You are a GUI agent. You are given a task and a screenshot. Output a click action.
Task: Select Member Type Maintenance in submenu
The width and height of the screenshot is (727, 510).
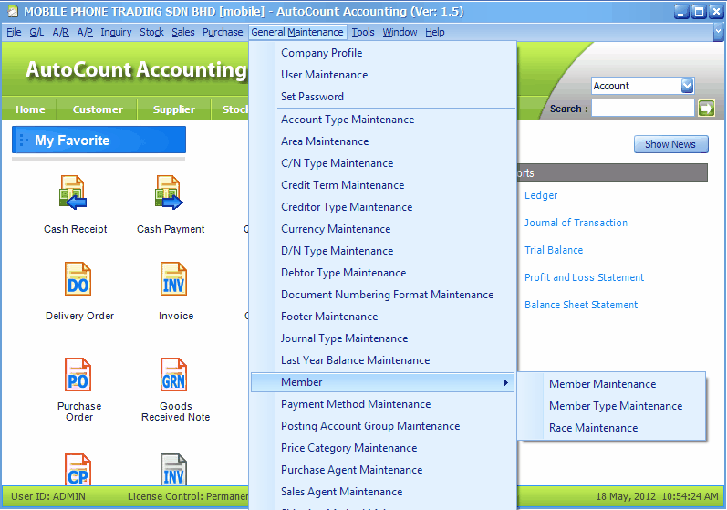click(612, 406)
